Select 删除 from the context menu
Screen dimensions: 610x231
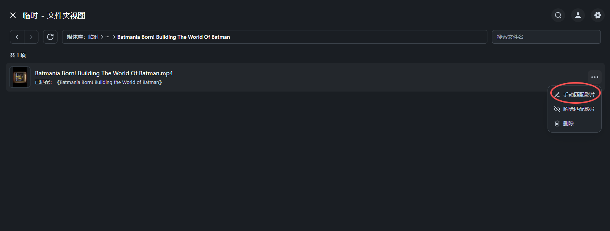[568, 123]
